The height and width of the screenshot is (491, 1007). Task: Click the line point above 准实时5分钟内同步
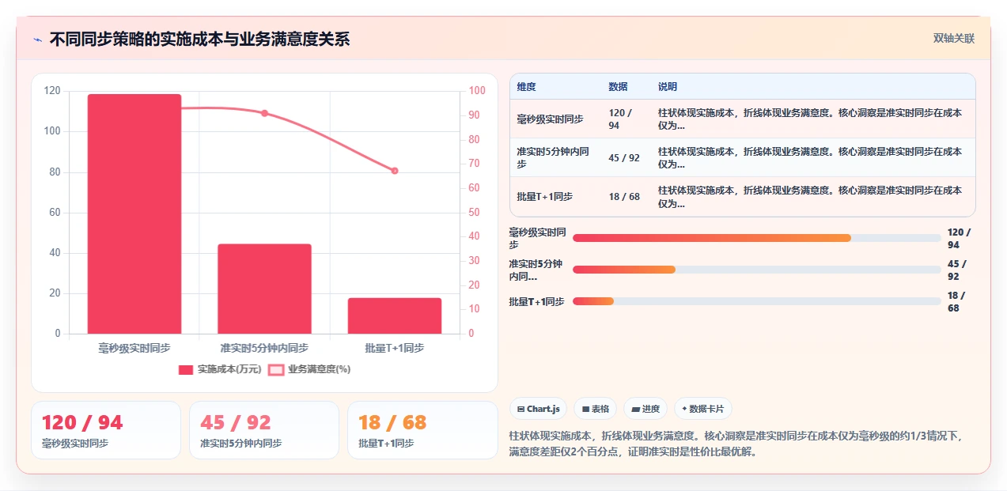(x=264, y=113)
